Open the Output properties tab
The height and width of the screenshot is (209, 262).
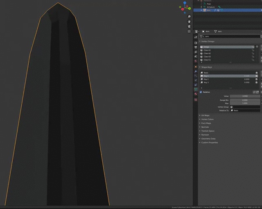[x=196, y=47]
